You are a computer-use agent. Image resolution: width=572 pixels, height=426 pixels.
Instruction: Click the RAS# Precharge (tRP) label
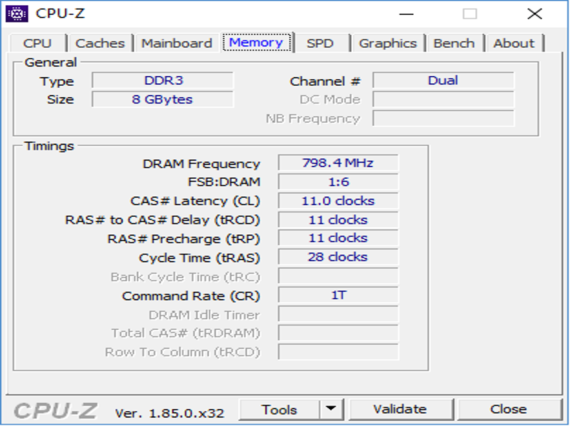pos(183,239)
